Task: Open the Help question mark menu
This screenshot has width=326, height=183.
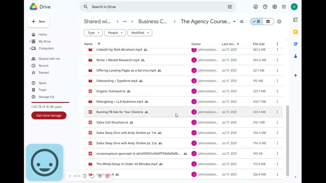Action: click(x=265, y=7)
